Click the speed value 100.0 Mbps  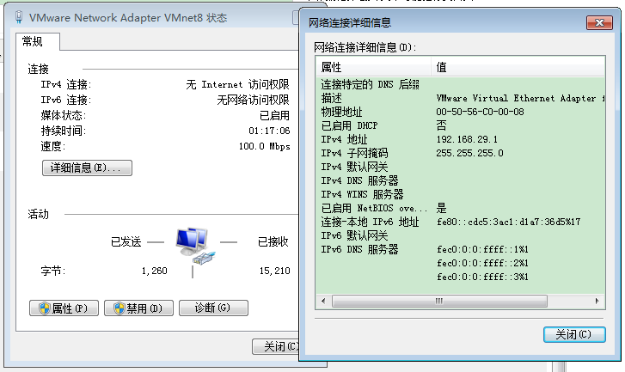264,146
